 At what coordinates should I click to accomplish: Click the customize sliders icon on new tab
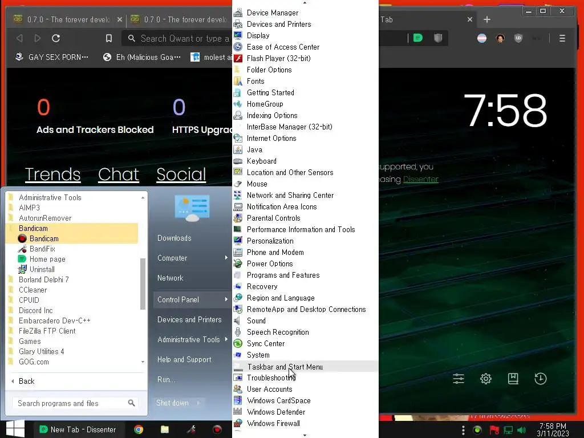click(459, 379)
